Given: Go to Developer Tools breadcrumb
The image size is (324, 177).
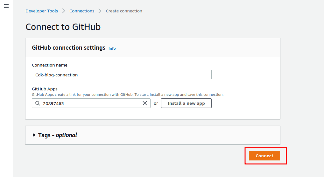Looking at the screenshot, I should click(x=42, y=11).
